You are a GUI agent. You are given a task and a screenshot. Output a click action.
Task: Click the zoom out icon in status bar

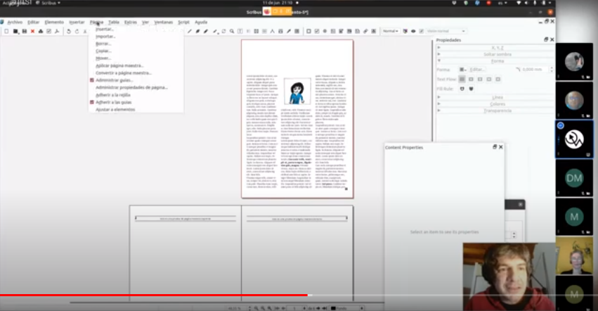pos(256,308)
